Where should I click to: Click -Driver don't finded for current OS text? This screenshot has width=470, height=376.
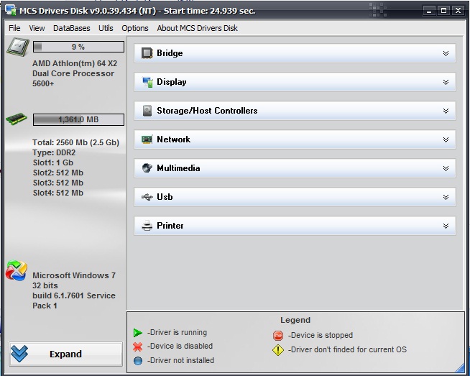pyautogui.click(x=347, y=349)
